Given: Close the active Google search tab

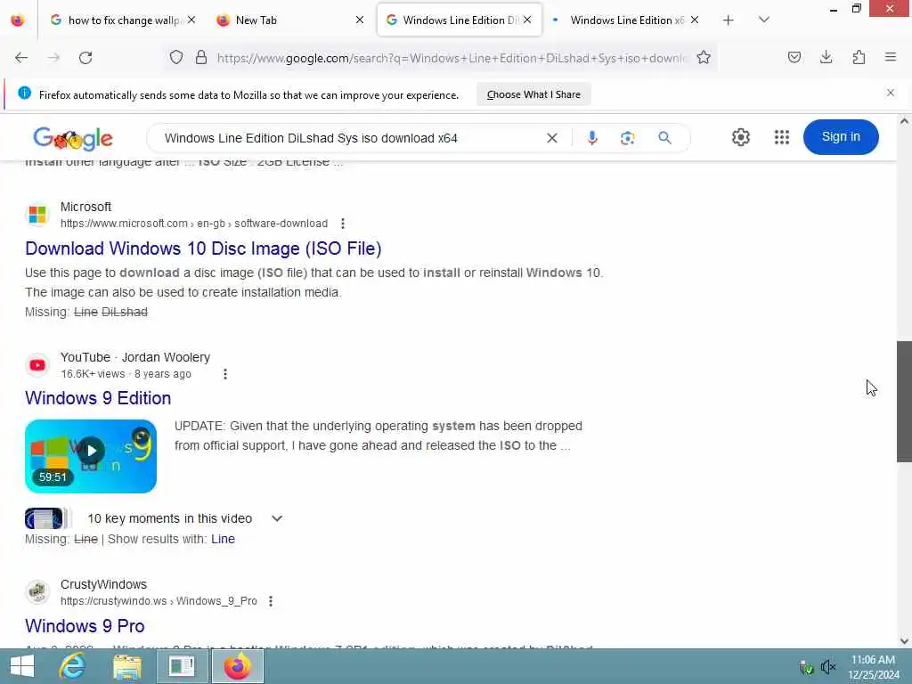Looking at the screenshot, I should [x=527, y=20].
